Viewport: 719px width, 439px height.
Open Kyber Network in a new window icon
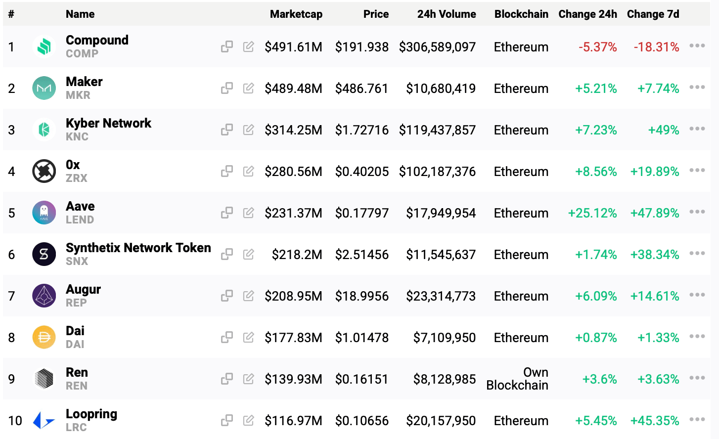pos(227,130)
